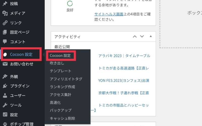
Task: Click the paintbrush icon beside 外観
Action: 5,77
